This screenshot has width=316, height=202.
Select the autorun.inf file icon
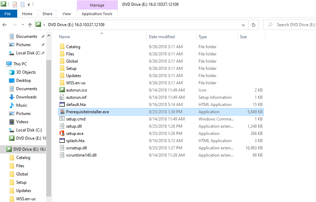point(62,97)
